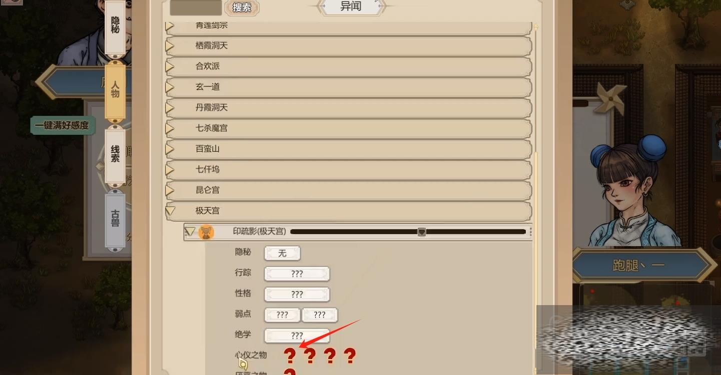Viewport: 721px width, 375px height.
Task: Click the 一键满好感度 button
Action: pos(62,126)
